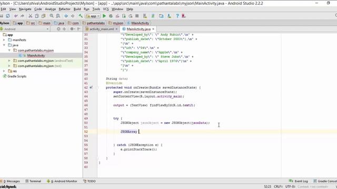Click the Copy icon in toolbar
Image resolution: width=337 pixels, height=189 pixels.
coord(37,16)
